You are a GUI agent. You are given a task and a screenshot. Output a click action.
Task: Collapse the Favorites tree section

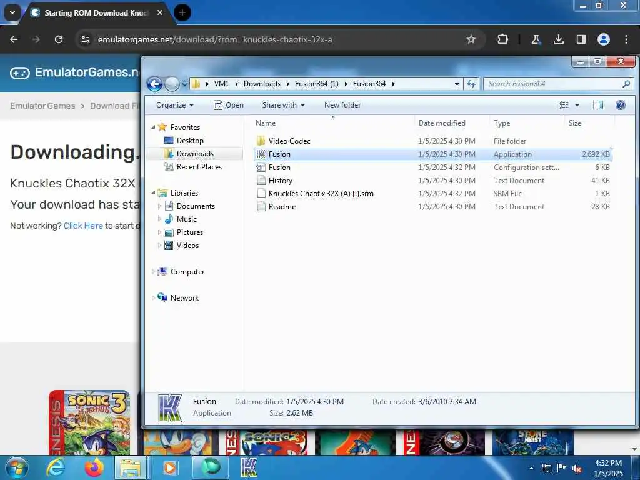154,127
